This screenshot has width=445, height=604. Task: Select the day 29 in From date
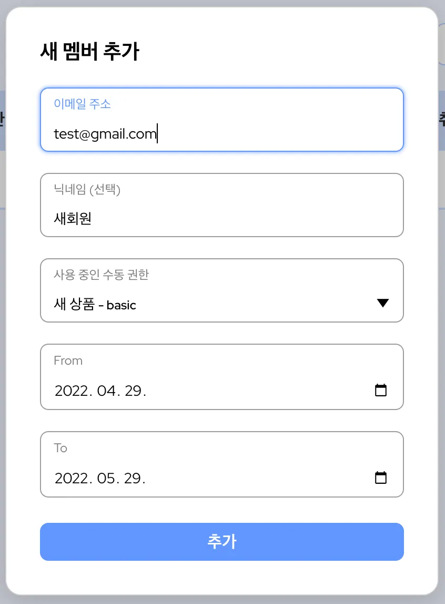(134, 391)
